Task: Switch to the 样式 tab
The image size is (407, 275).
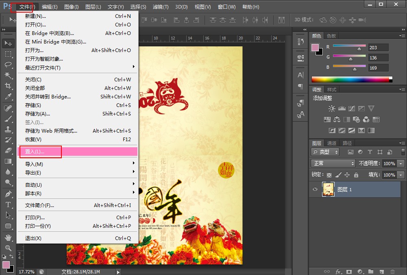Action: (x=332, y=89)
